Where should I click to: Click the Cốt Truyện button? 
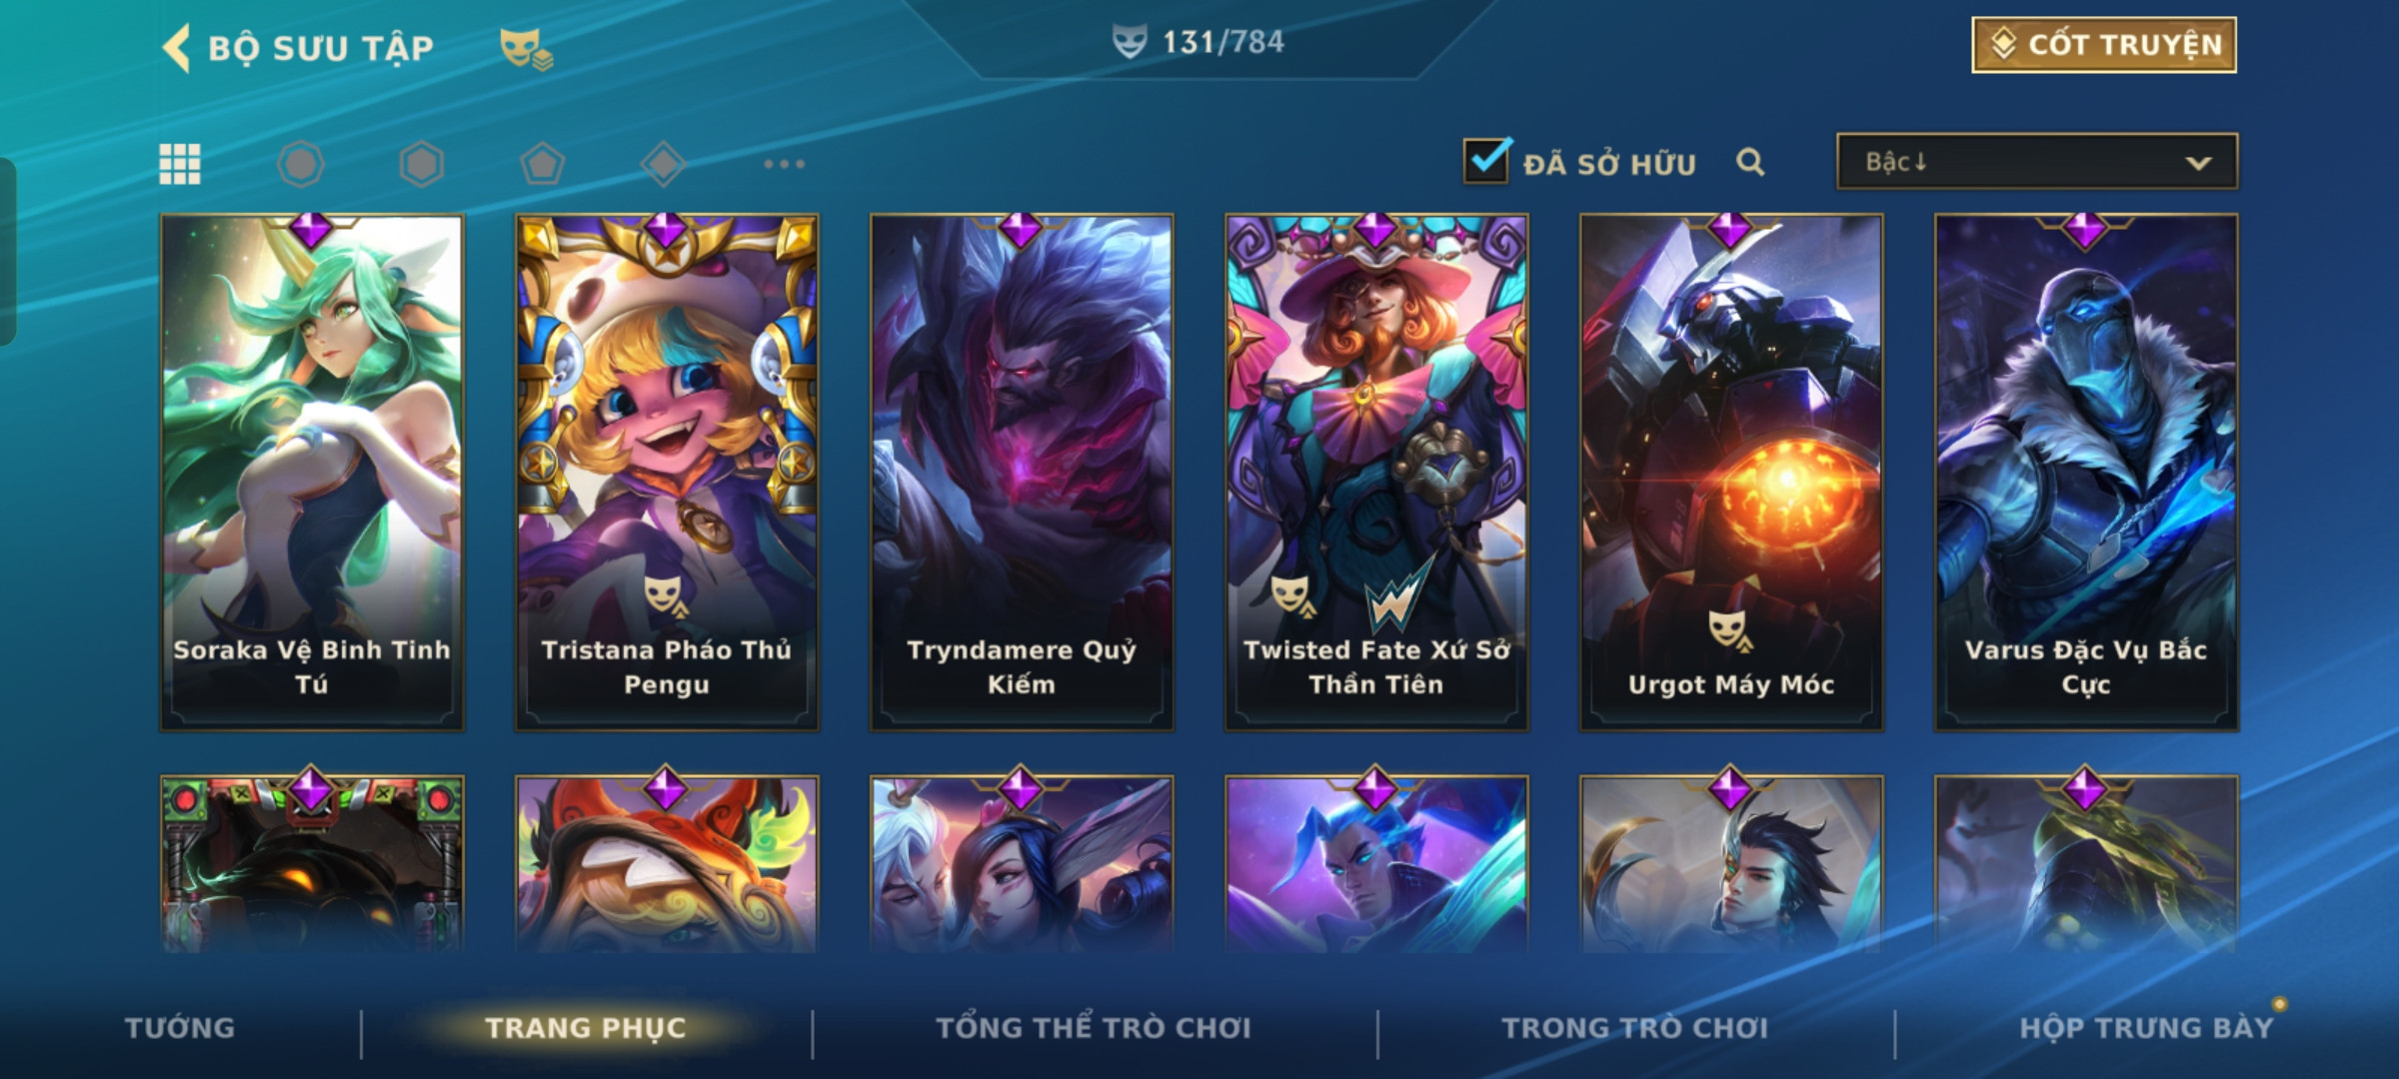[2104, 45]
